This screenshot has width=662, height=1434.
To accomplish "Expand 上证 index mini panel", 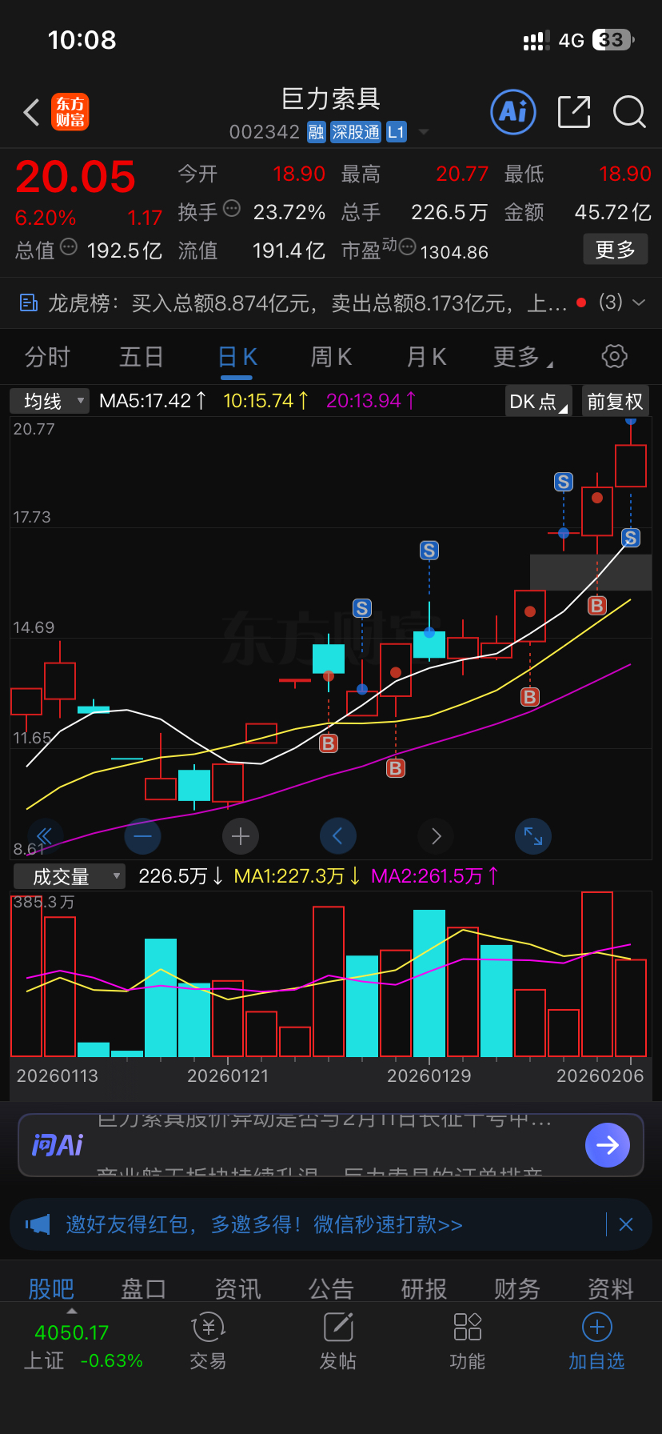I will click(x=72, y=1311).
